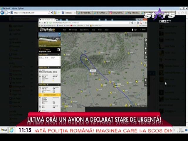This screenshot has width=188, height=141.
Task: Switch to the Health Be... tab
Action: coord(85,13)
